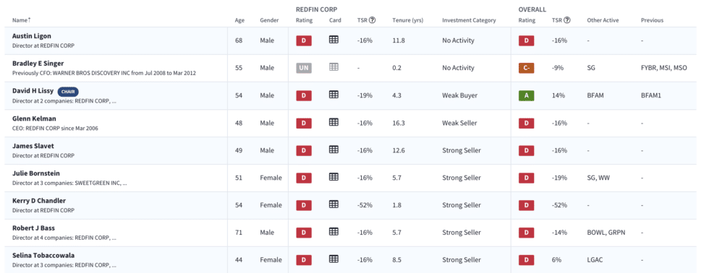Open James Slavet's name link

click(x=33, y=146)
